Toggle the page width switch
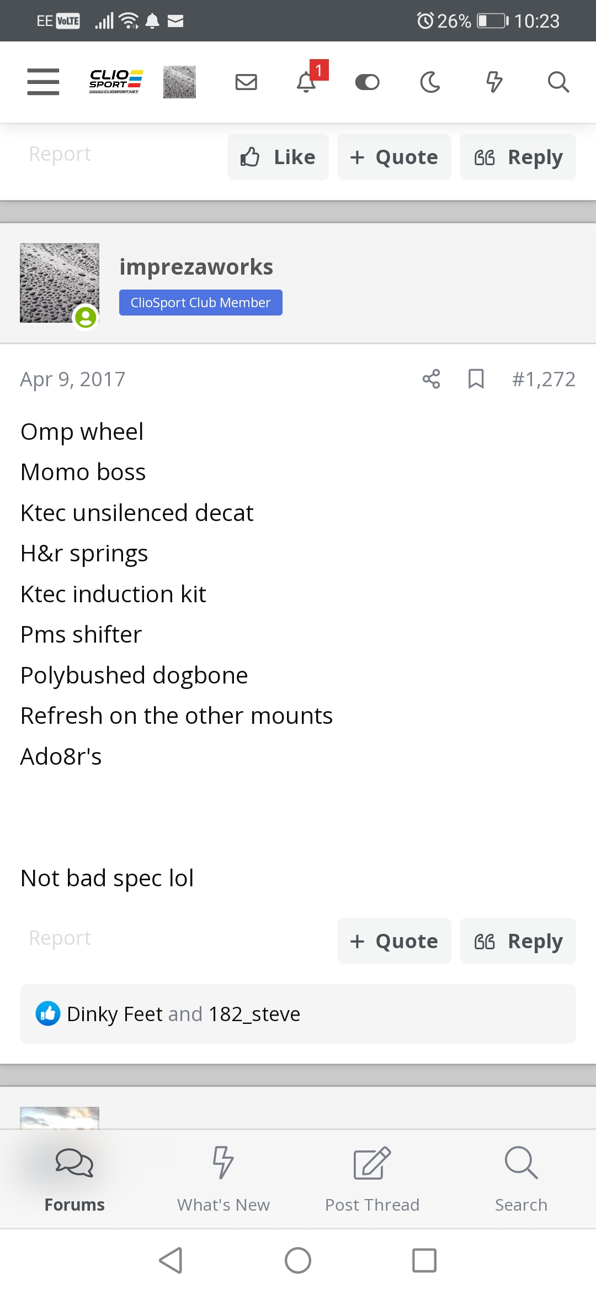This screenshot has height=1293, width=596. (x=367, y=82)
